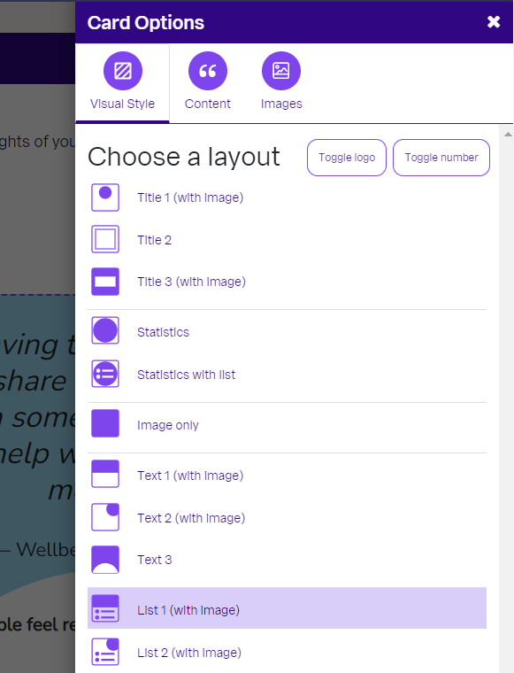This screenshot has width=514, height=673.
Task: Select the Text 3 layout icon
Action: (105, 560)
